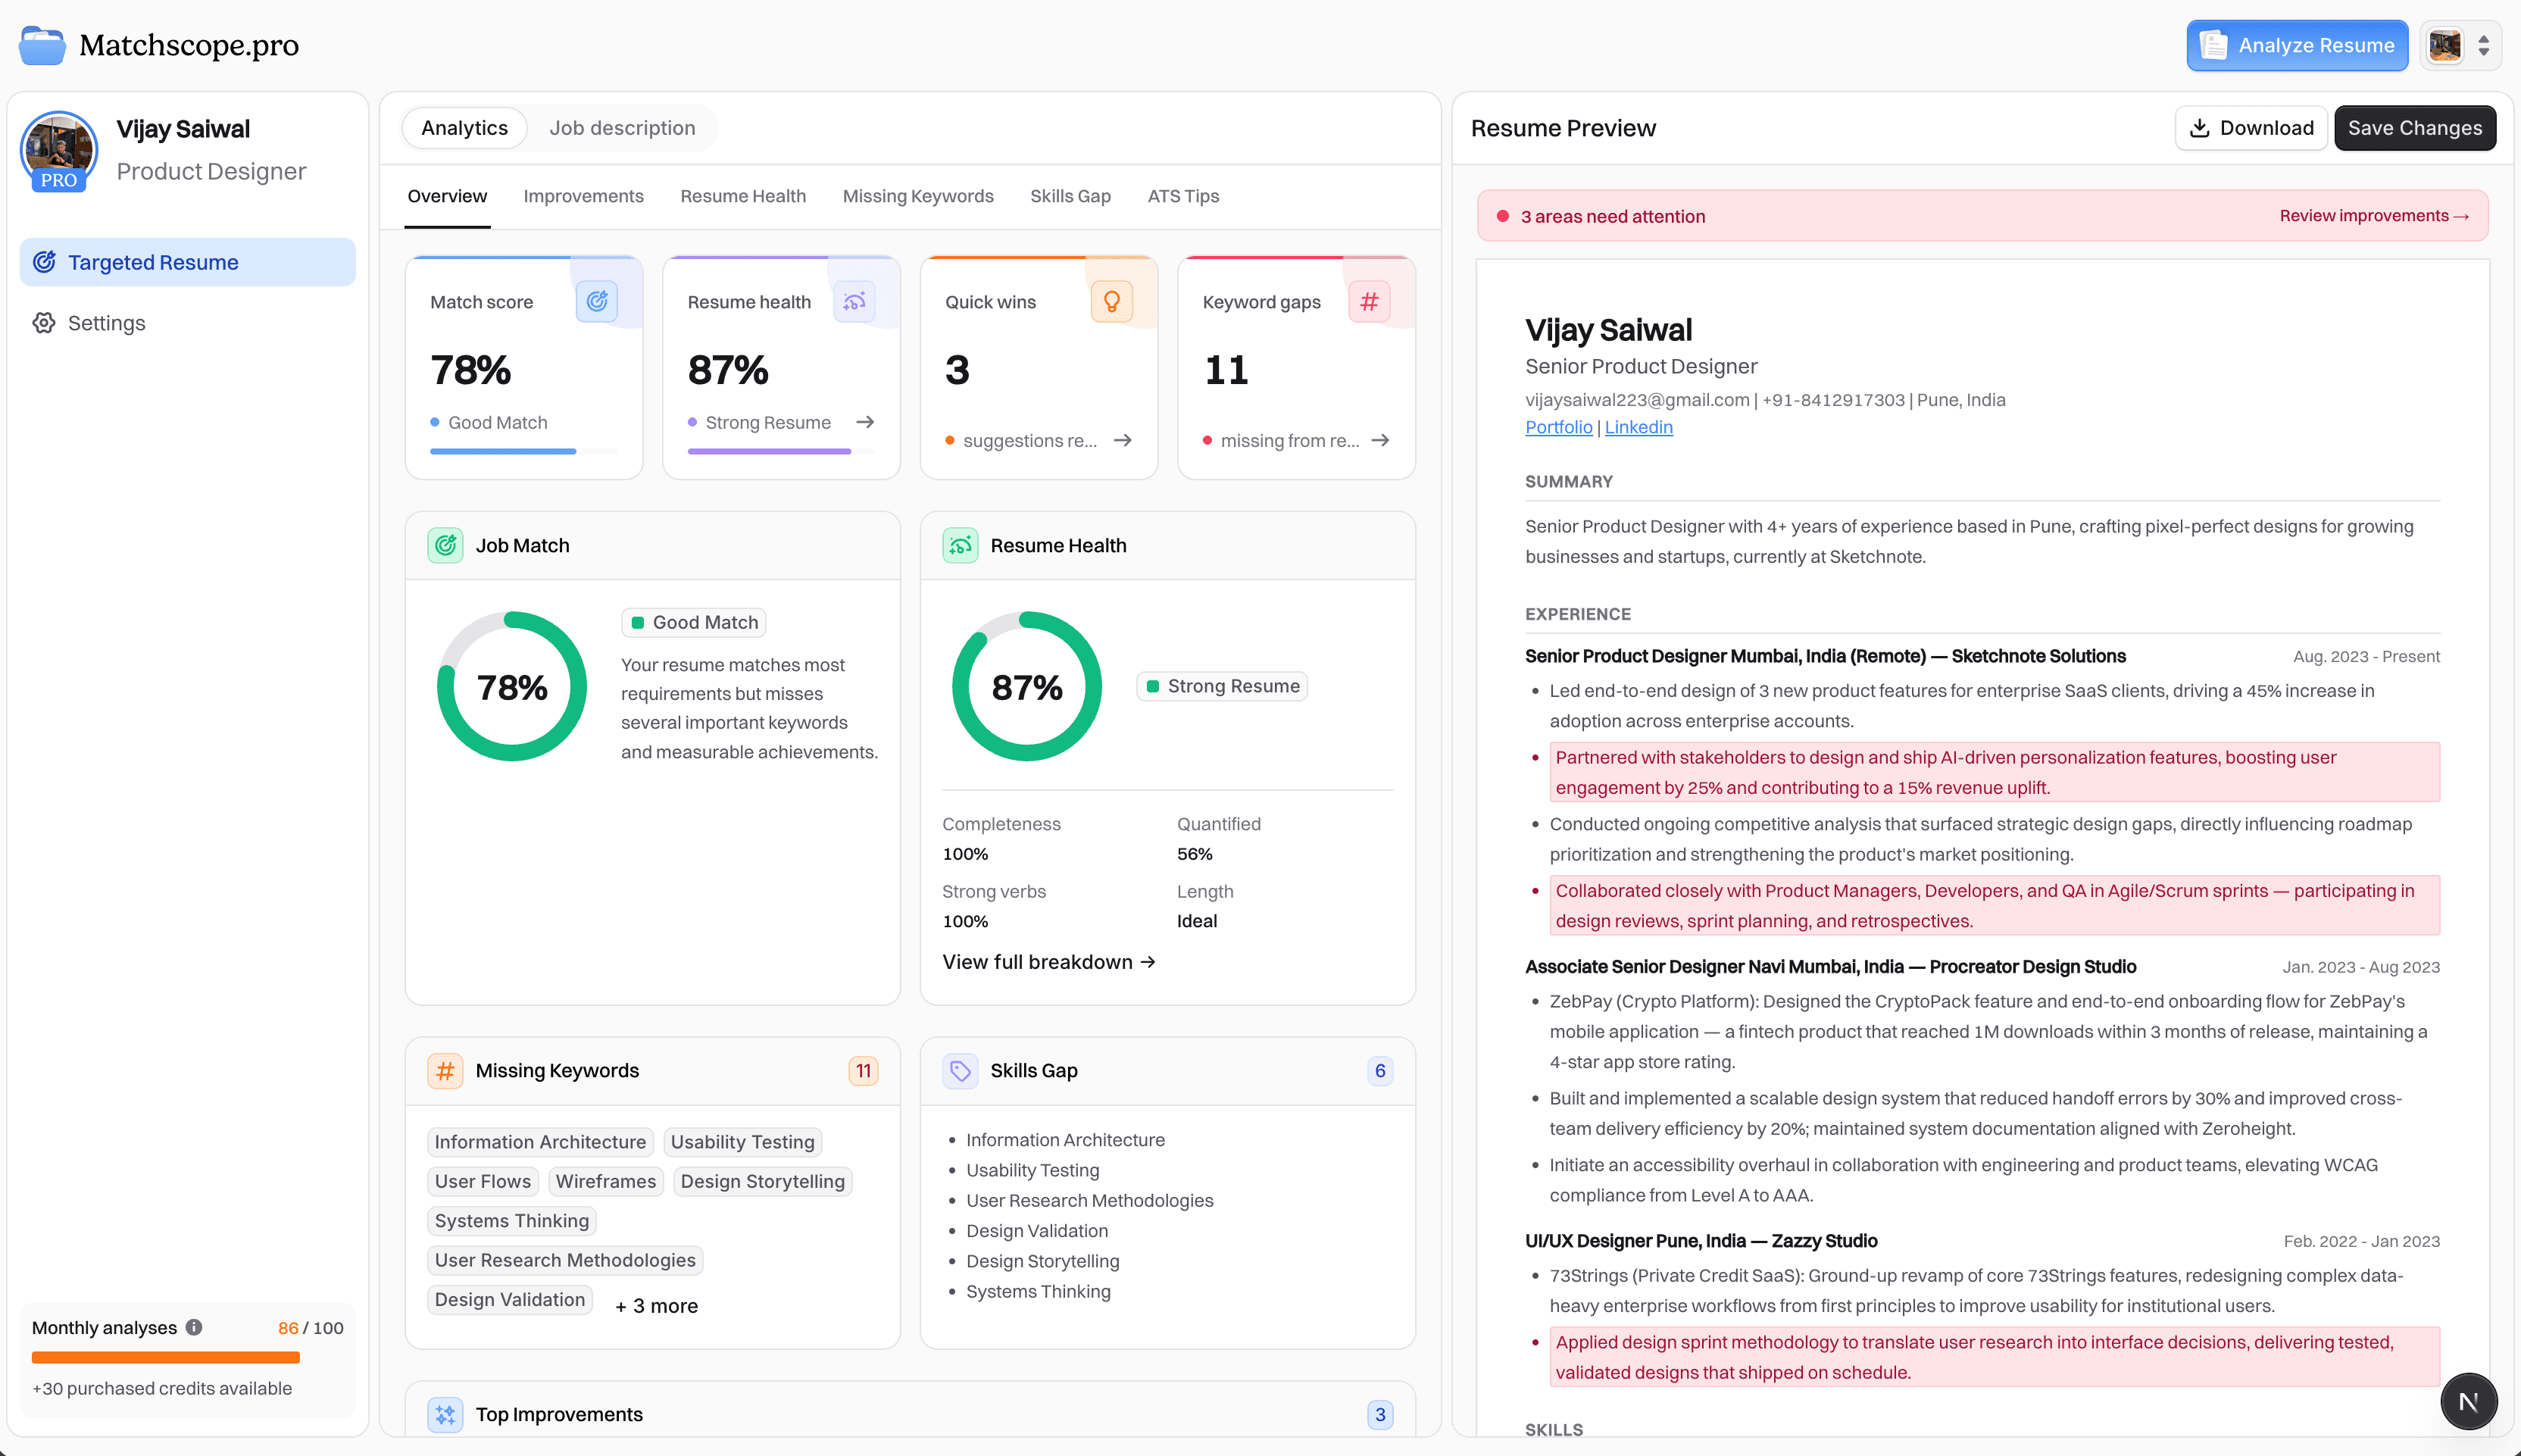Click the Missing Keywords count badge 11
This screenshot has height=1456, width=2521.
coord(863,1070)
